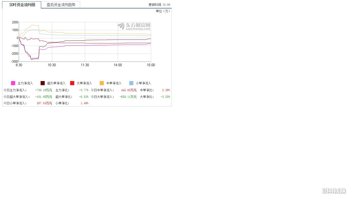
Task: Click the 今日小单净流入 label
Action: (x=15, y=103)
